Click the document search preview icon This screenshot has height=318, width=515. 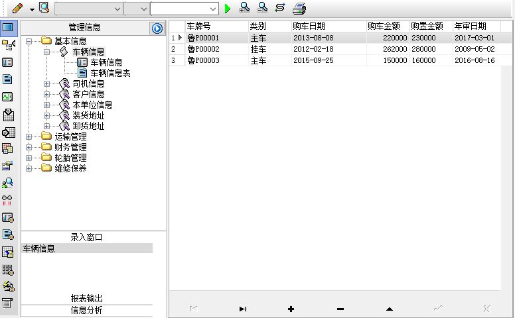coord(44,7)
